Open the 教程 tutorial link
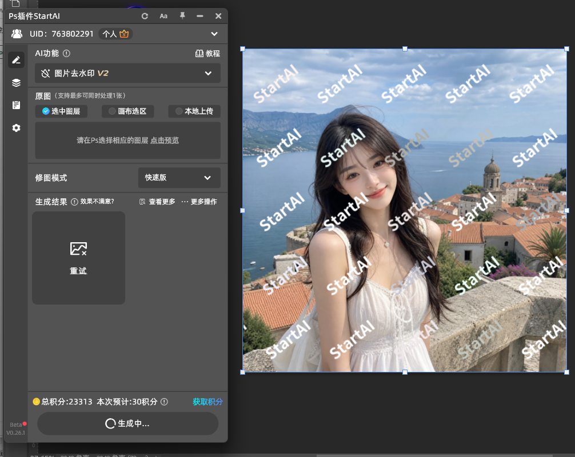Screen dimensions: 575x457 click(x=207, y=54)
